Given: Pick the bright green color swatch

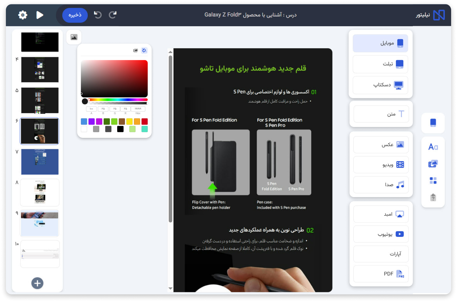Looking at the screenshot, I should coord(114,121).
